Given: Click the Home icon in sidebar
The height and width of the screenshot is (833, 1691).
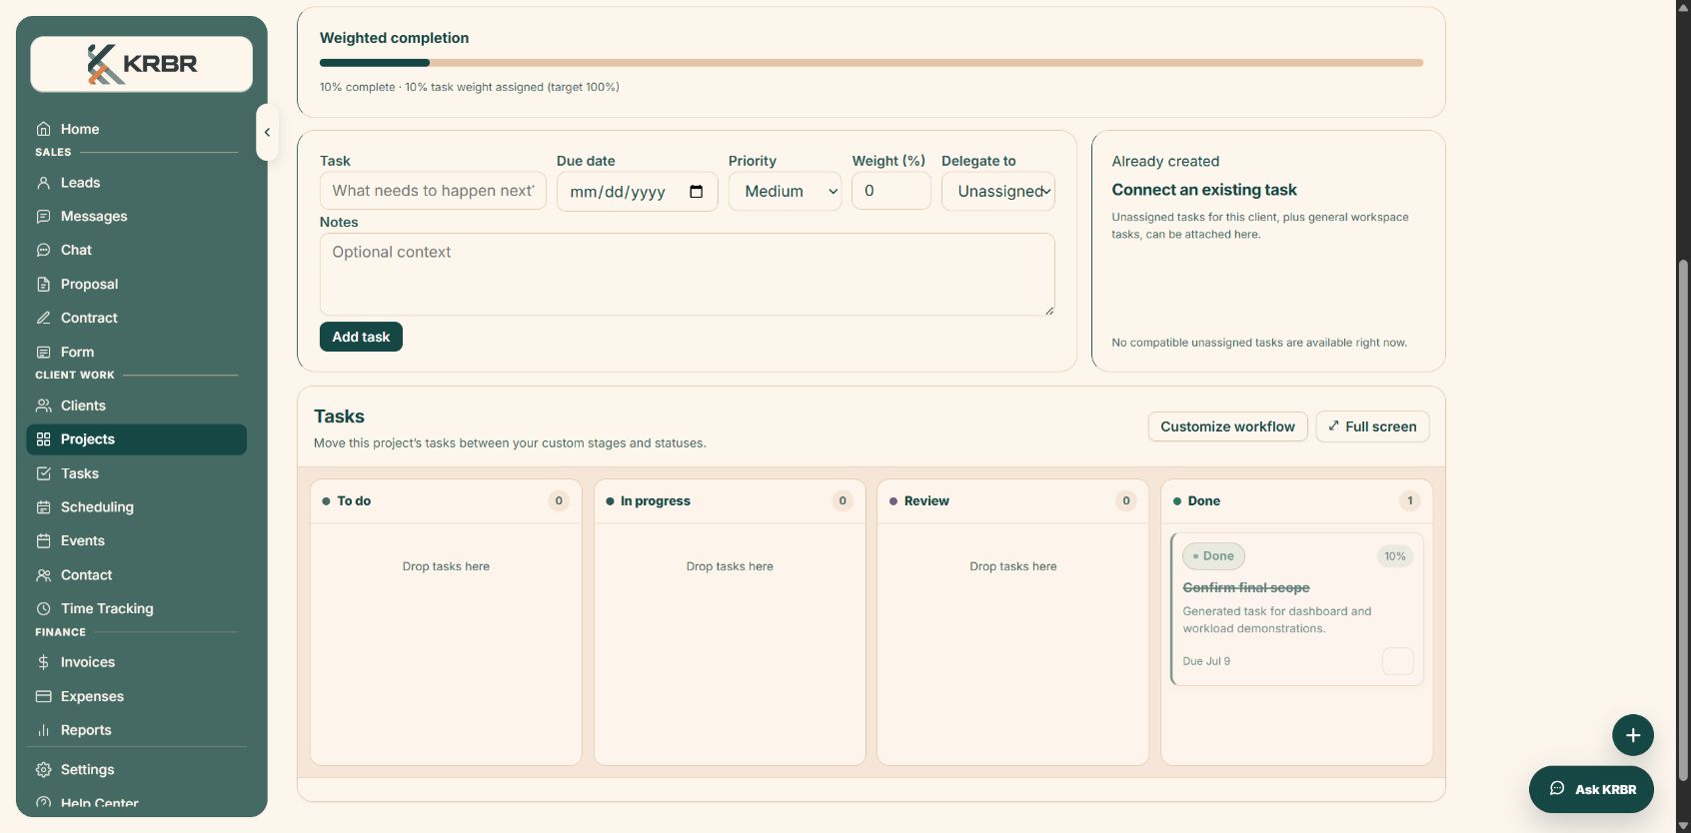Looking at the screenshot, I should (43, 129).
